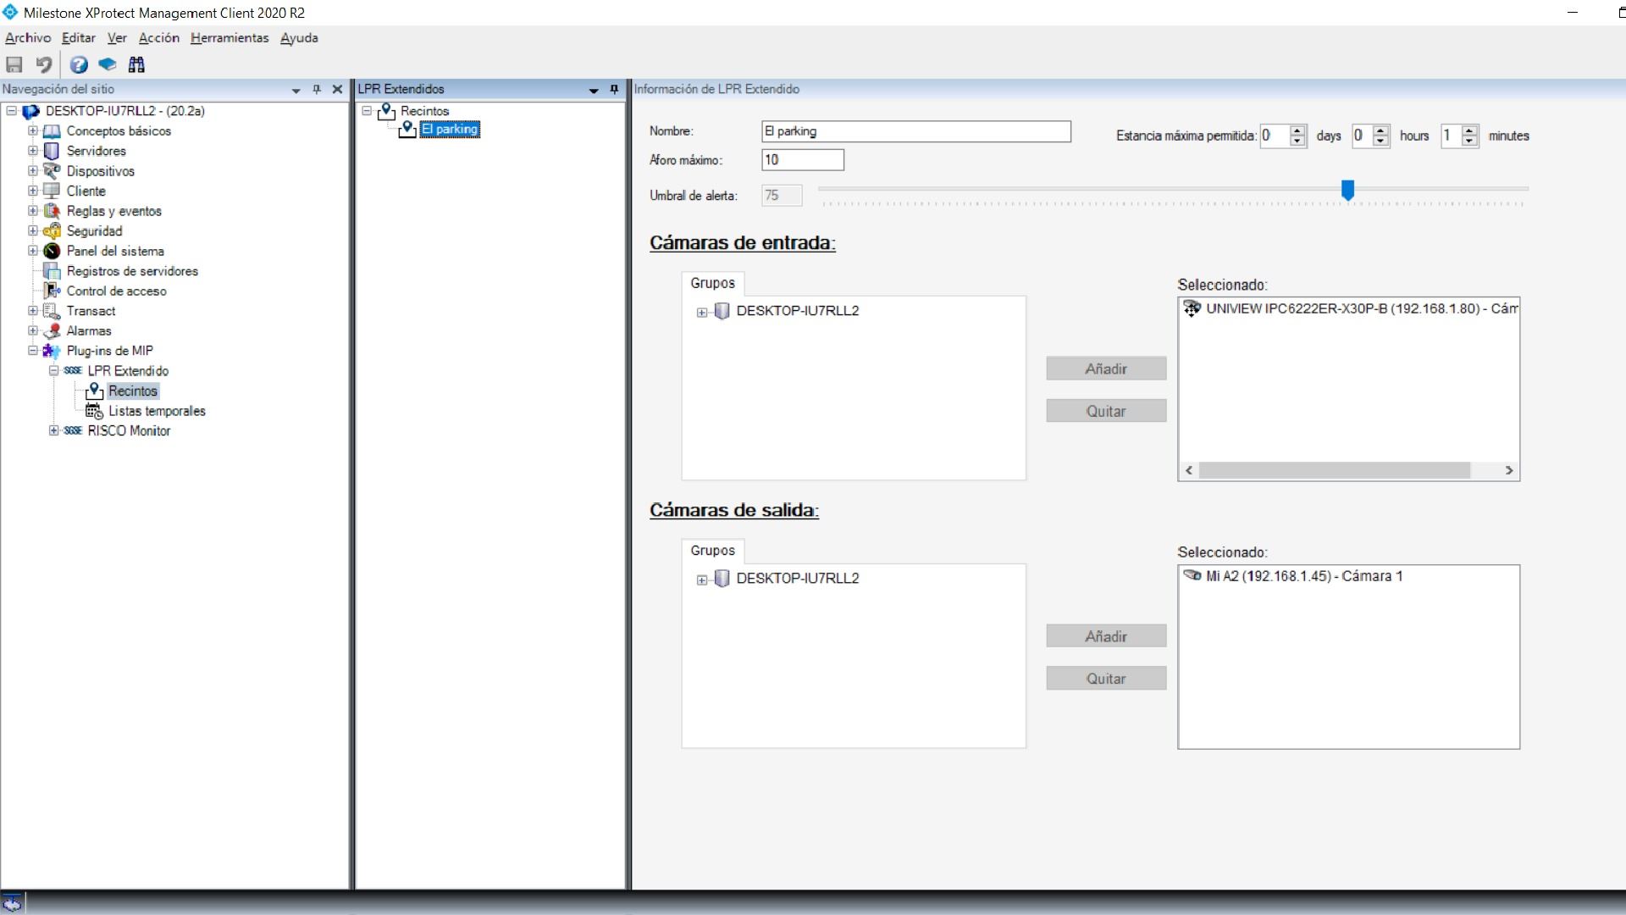This screenshot has height=915, width=1626.
Task: Click the Transact icon
Action: (x=52, y=311)
